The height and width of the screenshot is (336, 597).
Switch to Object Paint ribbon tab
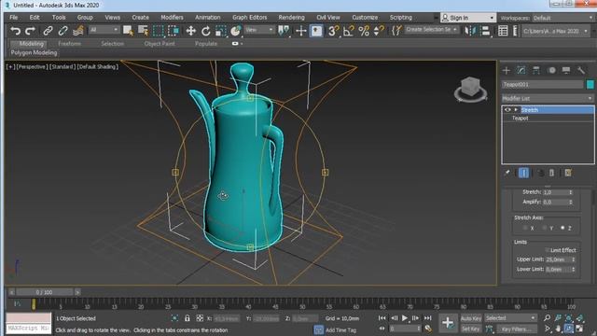pyautogui.click(x=160, y=44)
